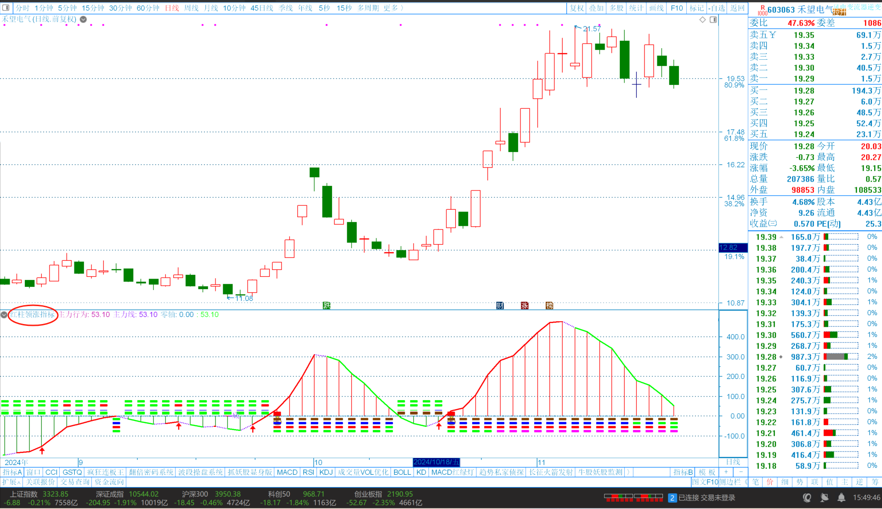
Task: Click zoom-out minus button near 模板
Action: point(741,472)
